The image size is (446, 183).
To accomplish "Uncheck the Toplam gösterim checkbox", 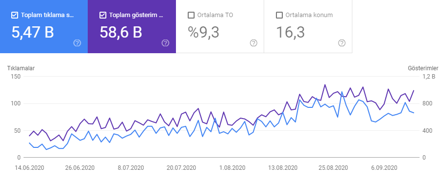I will point(103,15).
